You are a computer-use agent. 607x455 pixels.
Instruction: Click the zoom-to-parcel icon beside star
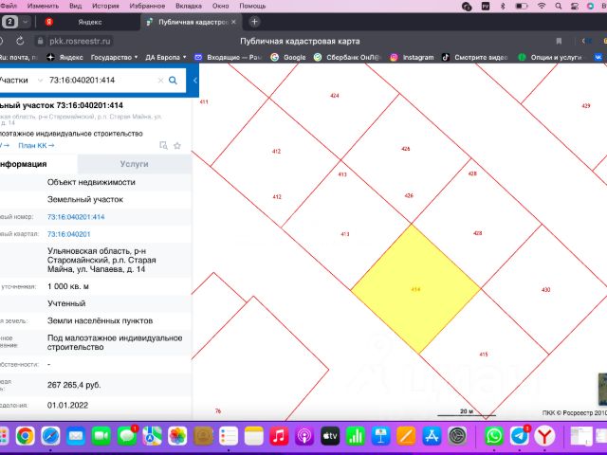click(x=163, y=145)
